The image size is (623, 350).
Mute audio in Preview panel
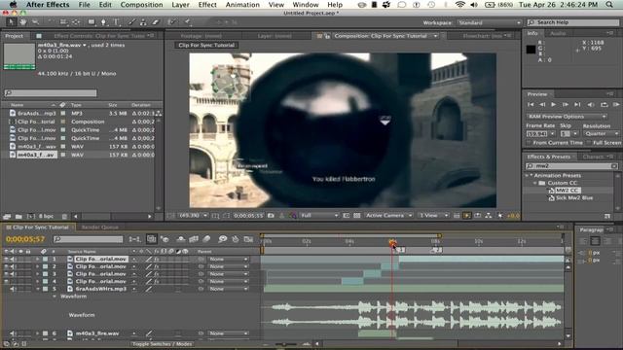tap(591, 104)
